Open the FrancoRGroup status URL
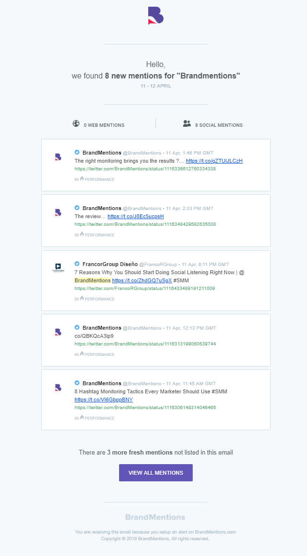This screenshot has width=307, height=556. 144,288
